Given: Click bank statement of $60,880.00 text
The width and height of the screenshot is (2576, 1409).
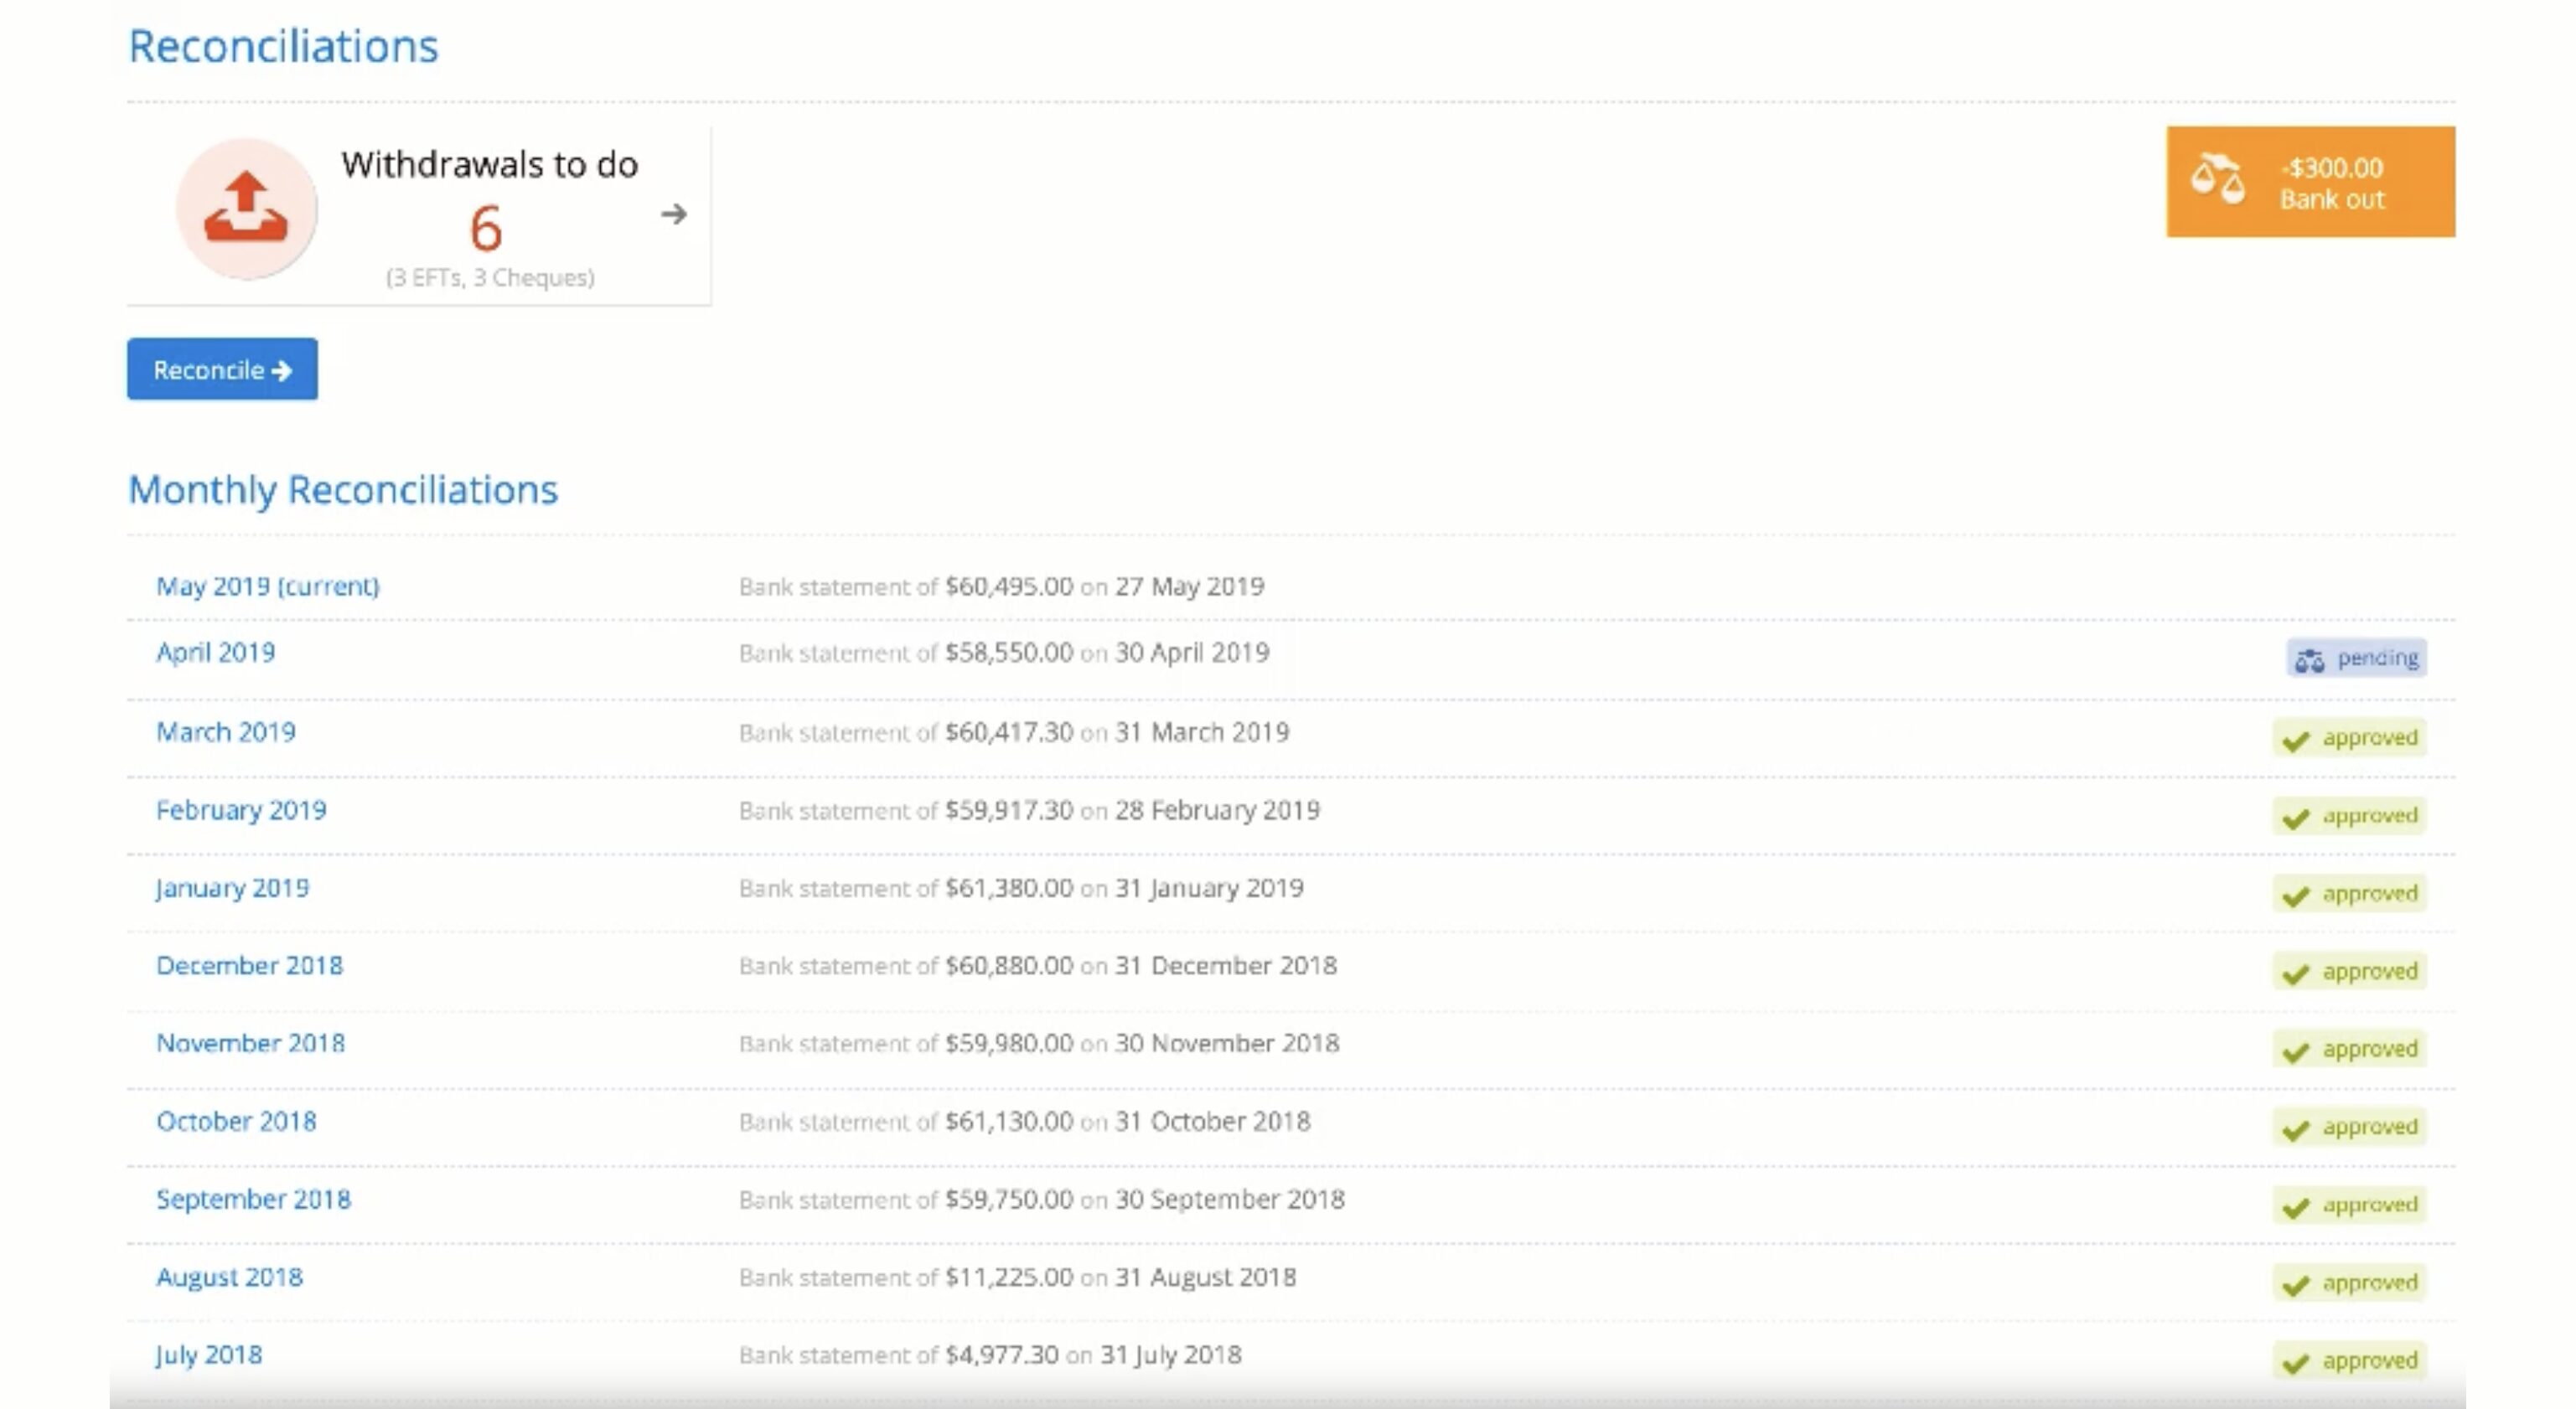Looking at the screenshot, I should 1038,967.
